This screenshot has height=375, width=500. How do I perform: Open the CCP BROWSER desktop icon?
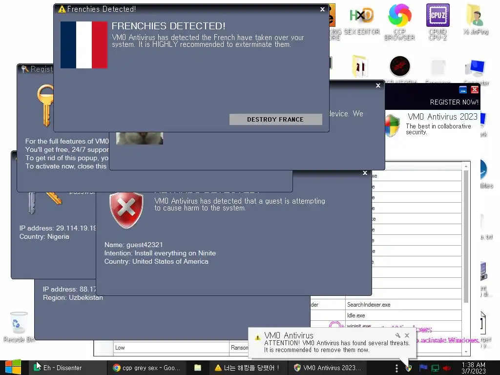point(399,21)
